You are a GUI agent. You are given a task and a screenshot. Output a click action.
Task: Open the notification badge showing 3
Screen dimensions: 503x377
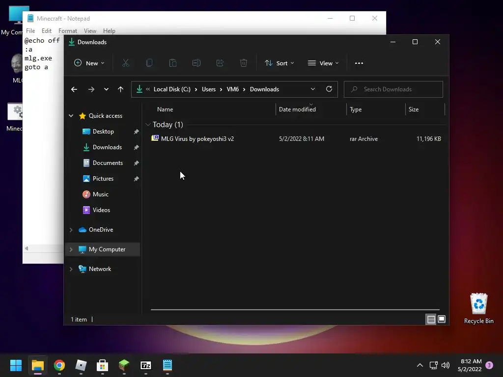489,365
